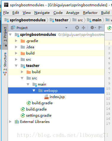
Task: Click editor gutter line number 17
Action: click(108, 124)
